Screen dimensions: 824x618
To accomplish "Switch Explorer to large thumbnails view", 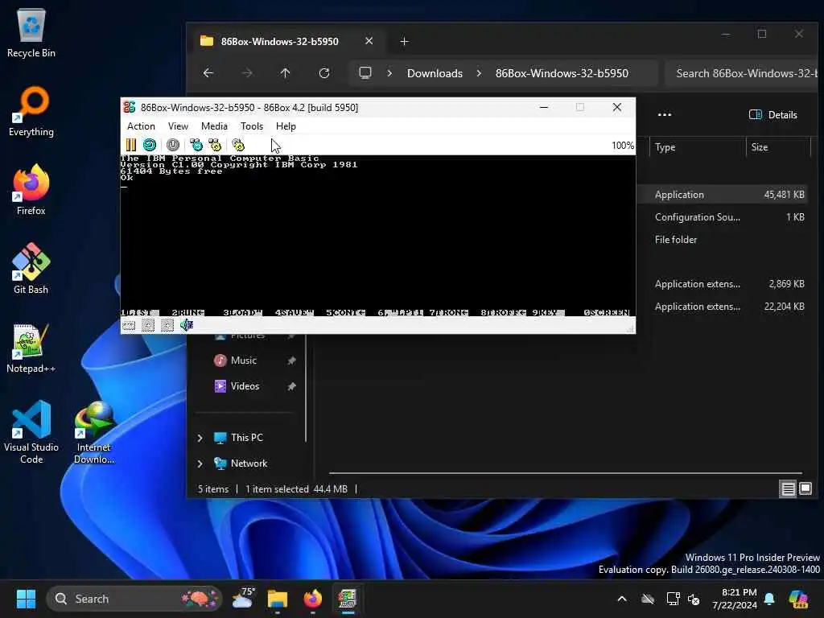I will [805, 489].
